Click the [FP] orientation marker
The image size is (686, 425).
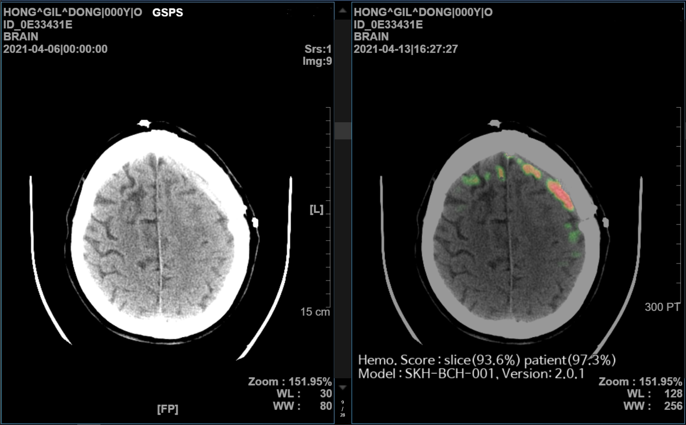coord(168,410)
